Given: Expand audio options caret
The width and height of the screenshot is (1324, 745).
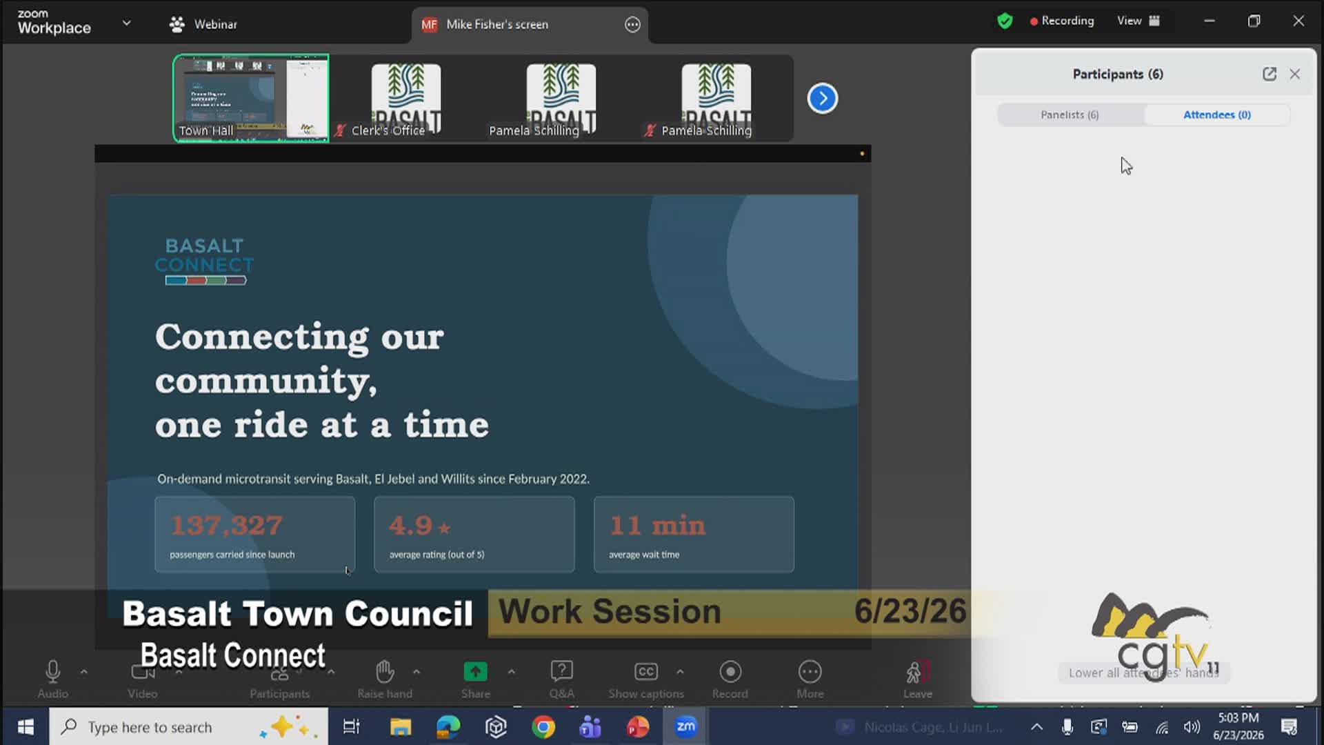Looking at the screenshot, I should (x=83, y=671).
